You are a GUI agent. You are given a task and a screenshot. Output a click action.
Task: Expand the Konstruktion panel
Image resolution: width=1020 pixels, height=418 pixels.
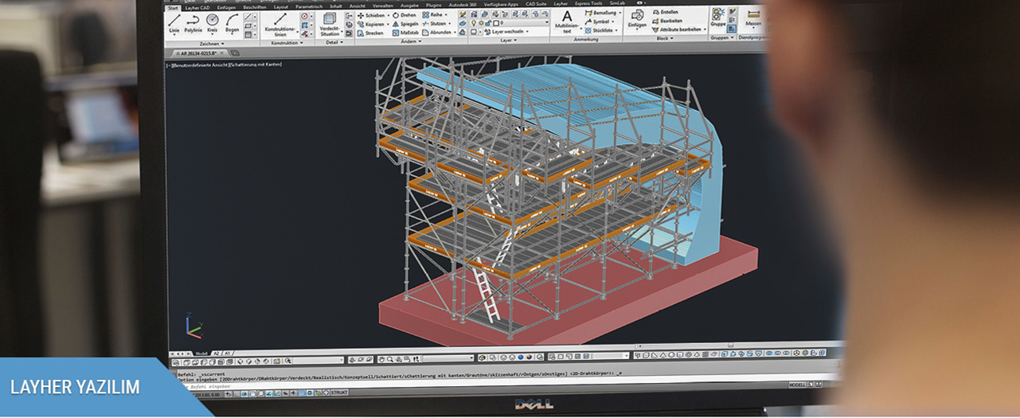287,43
